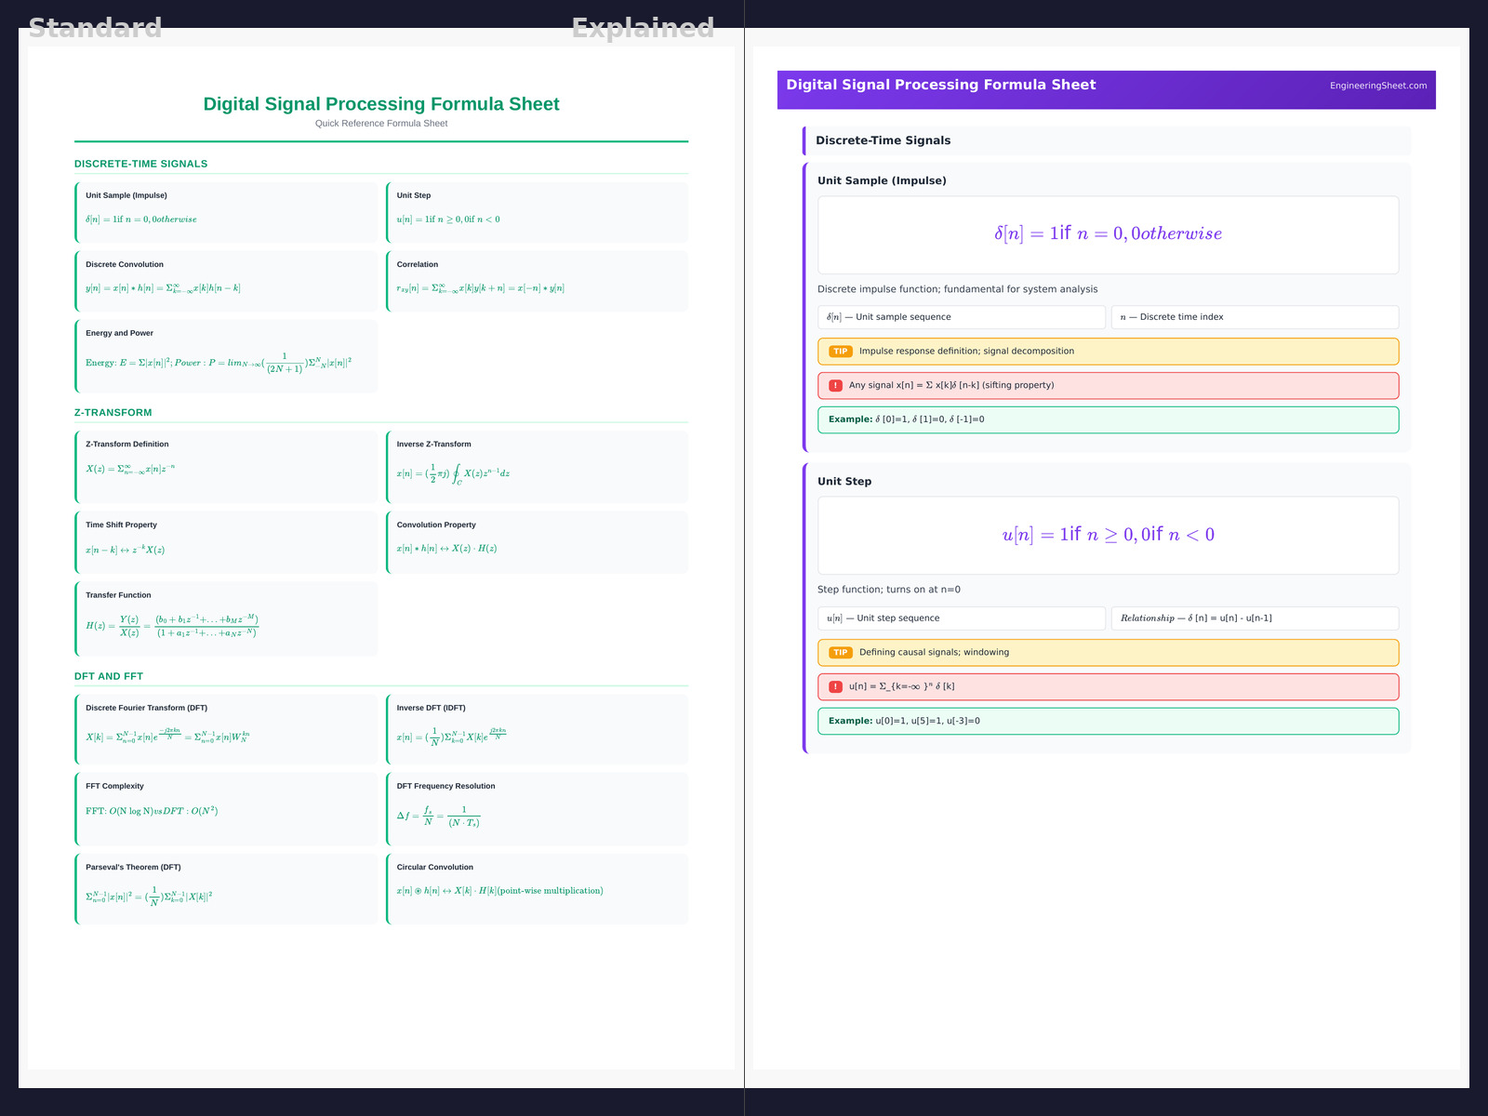
Task: Switch to the Explained view label
Action: click(x=643, y=28)
